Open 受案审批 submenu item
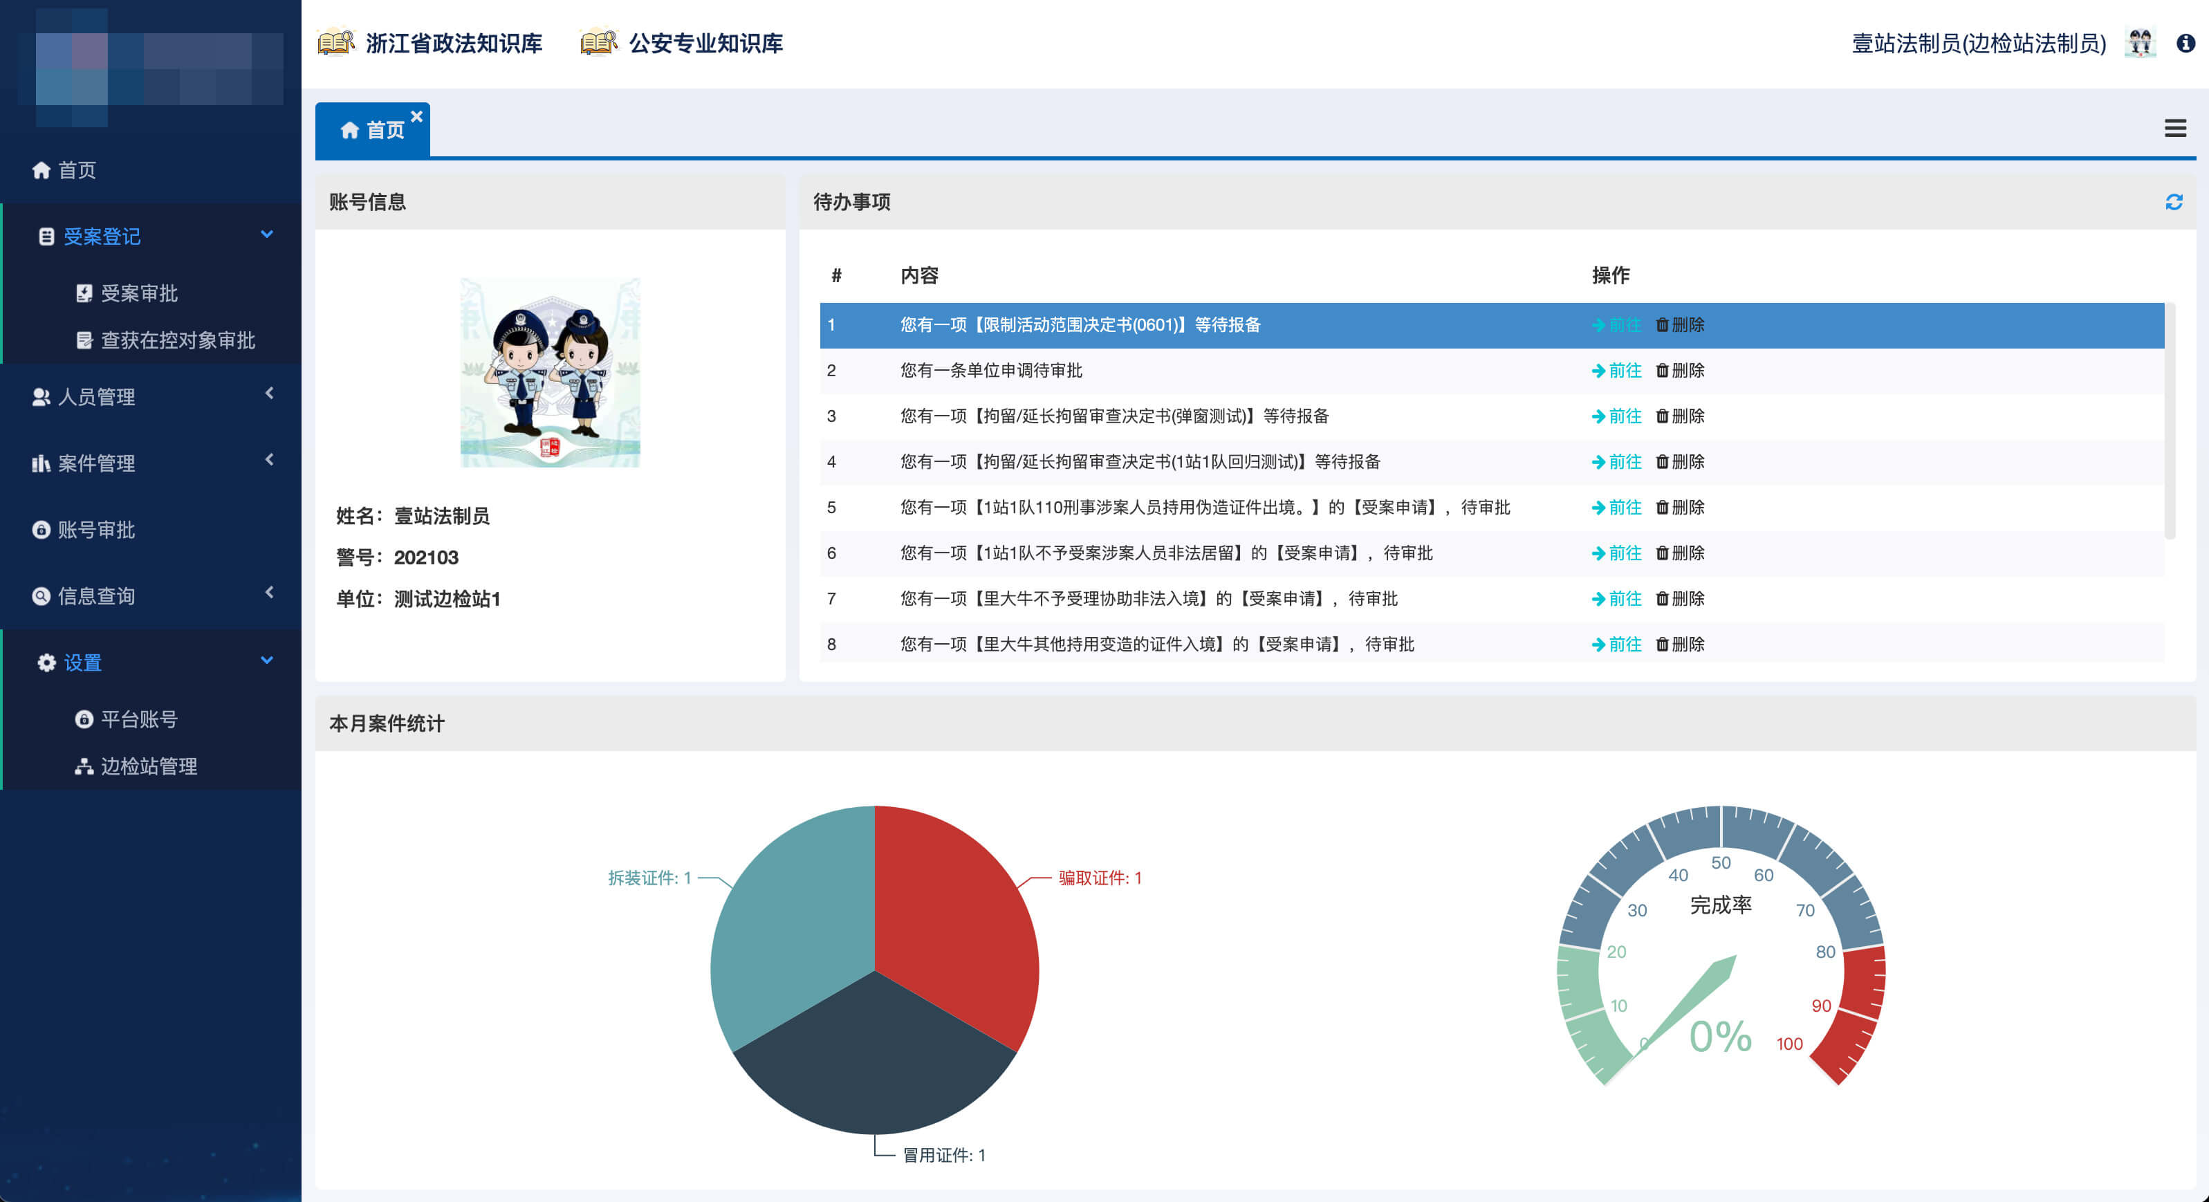The image size is (2209, 1202). coord(139,293)
